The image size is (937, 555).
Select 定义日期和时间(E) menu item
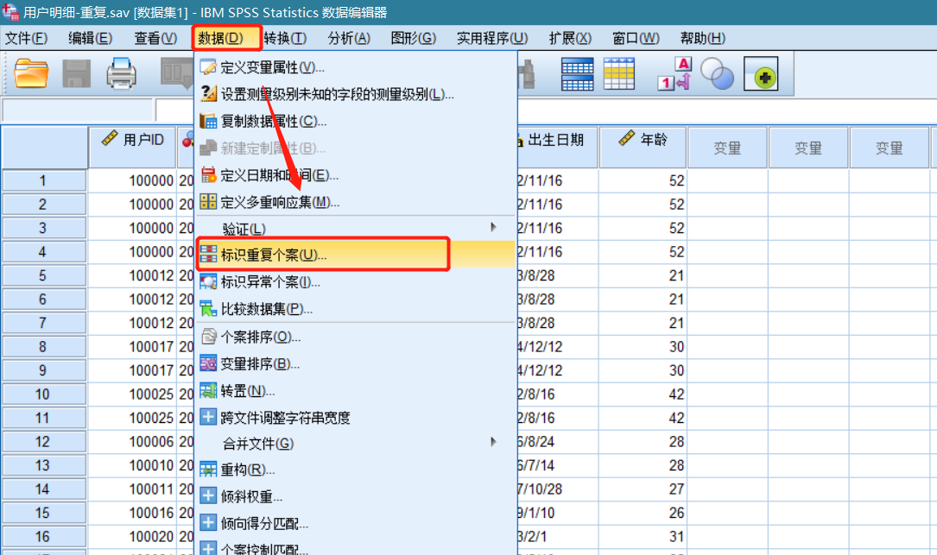pos(356,175)
